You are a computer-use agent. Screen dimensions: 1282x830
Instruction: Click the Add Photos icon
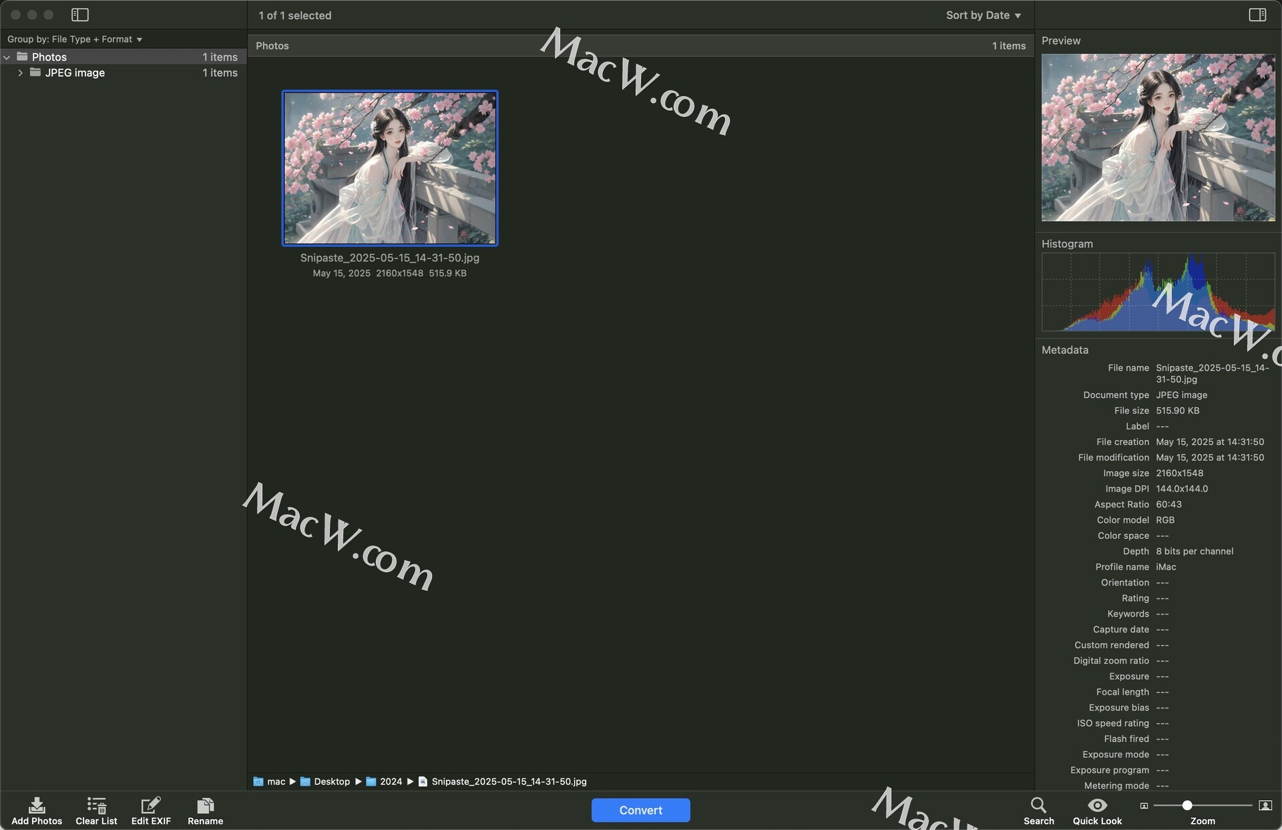[37, 805]
